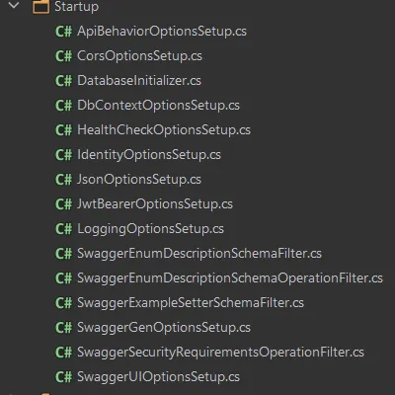This screenshot has width=395, height=395.
Task: Open DbContextOptionsSetup.cs file
Action: pos(158,106)
